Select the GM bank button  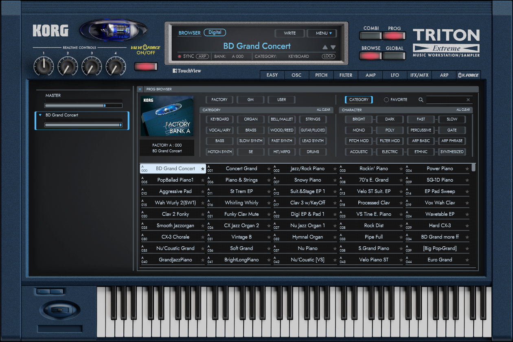(250, 99)
